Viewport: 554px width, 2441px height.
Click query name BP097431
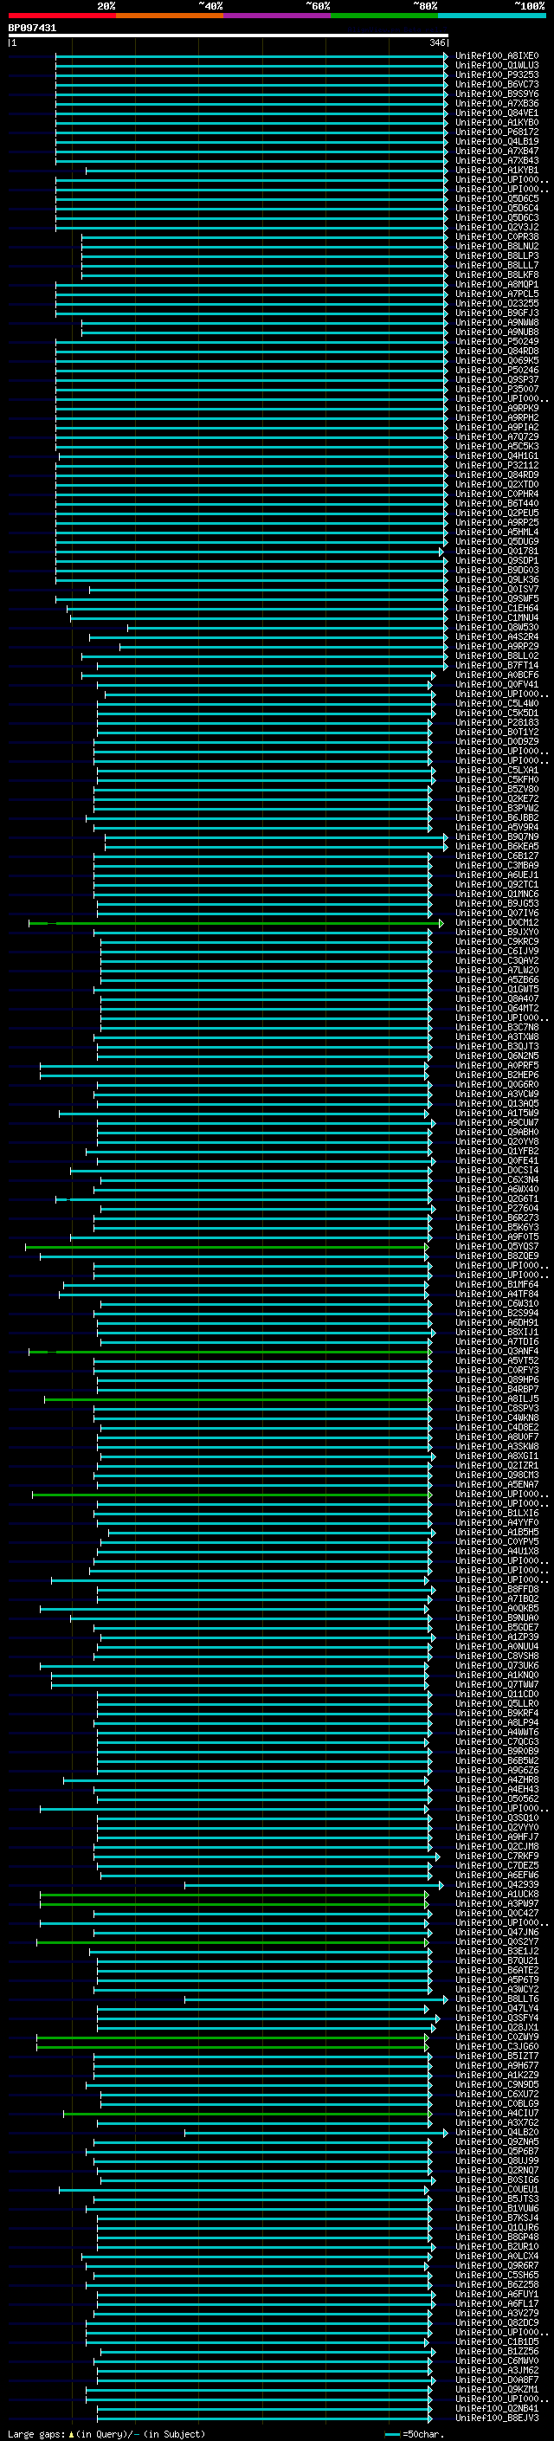click(32, 29)
